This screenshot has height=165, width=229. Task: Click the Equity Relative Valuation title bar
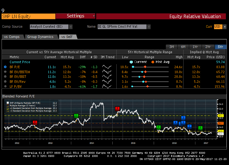click(161, 16)
